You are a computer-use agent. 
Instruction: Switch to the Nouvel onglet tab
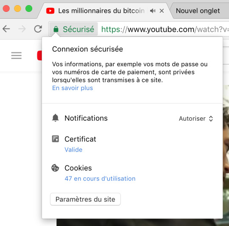click(200, 11)
